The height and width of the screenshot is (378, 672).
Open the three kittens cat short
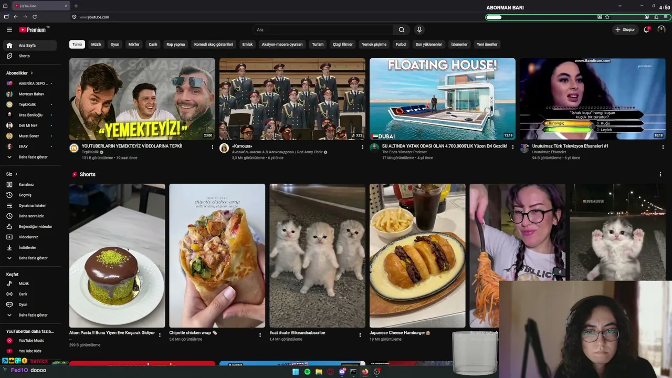317,256
